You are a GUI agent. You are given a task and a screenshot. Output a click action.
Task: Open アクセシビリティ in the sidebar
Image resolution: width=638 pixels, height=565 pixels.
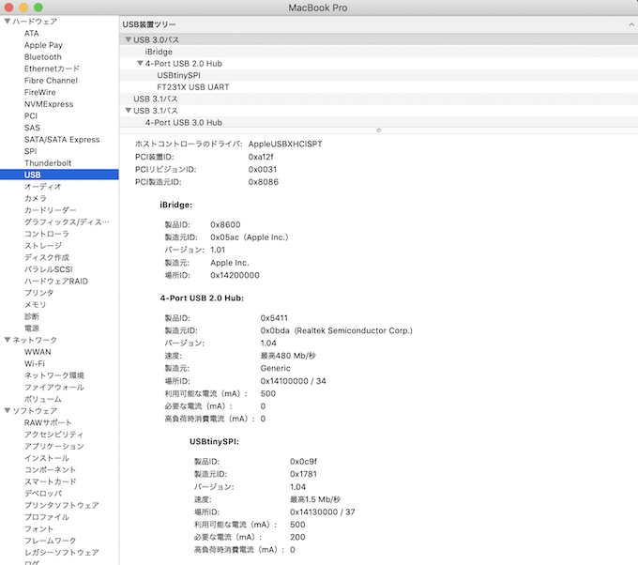(x=53, y=435)
